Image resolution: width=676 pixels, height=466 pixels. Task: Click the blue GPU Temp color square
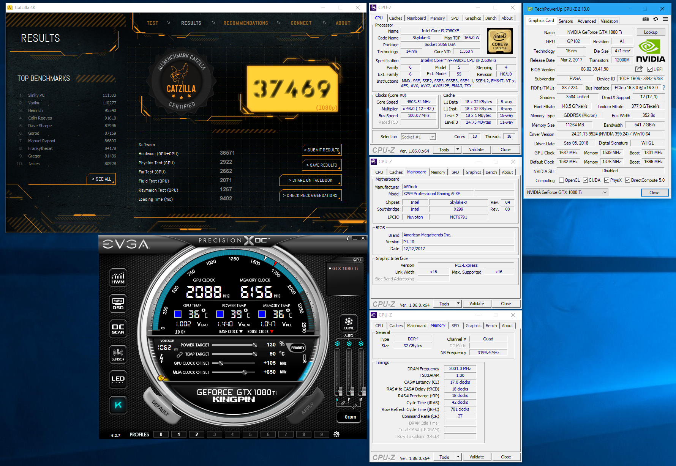tap(178, 314)
